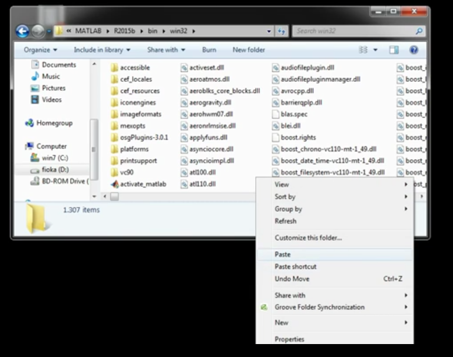Image resolution: width=453 pixels, height=357 pixels.
Task: Open the view options dropdown arrow
Action: [375, 50]
